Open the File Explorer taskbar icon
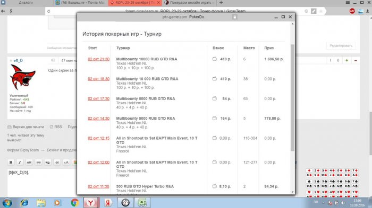Viewport: 372px width, 208px height. tap(41, 203)
